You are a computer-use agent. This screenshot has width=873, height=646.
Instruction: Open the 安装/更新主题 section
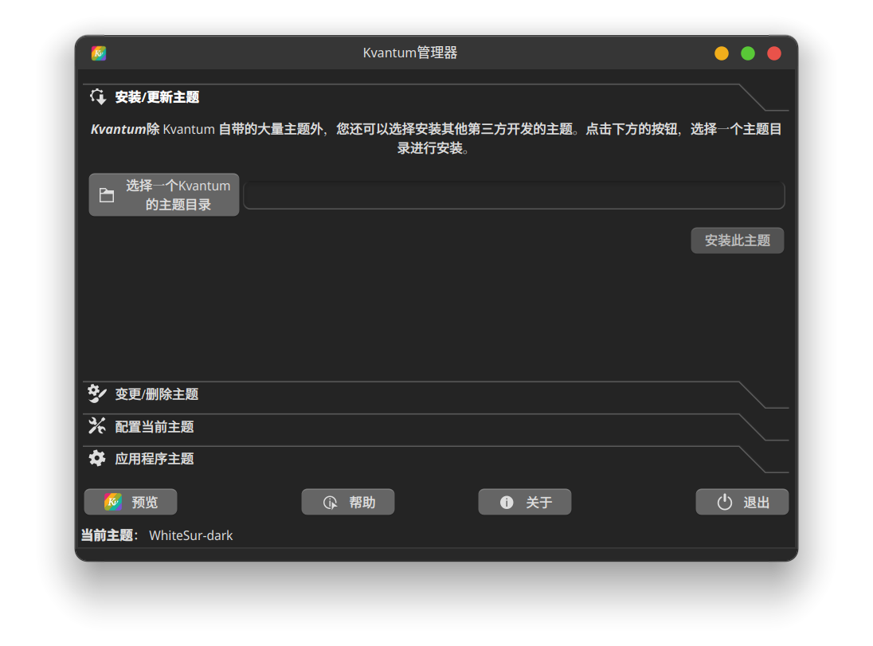click(x=157, y=97)
